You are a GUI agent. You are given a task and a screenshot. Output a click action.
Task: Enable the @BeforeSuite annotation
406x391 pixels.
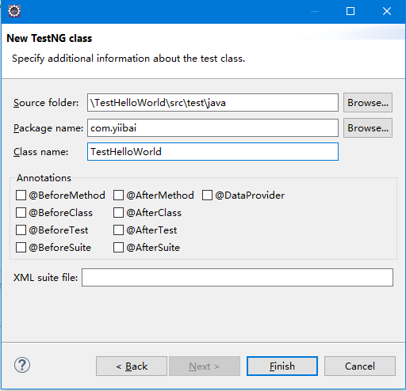tap(21, 248)
